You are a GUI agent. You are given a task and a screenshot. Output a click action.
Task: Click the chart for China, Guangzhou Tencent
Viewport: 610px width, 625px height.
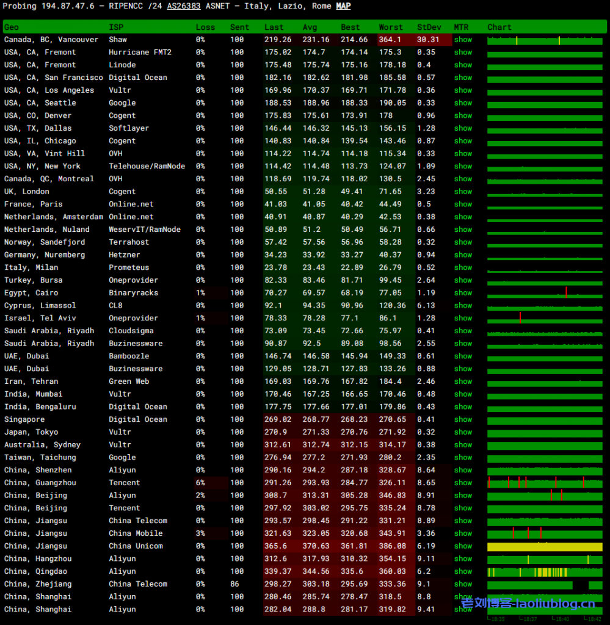tap(545, 483)
